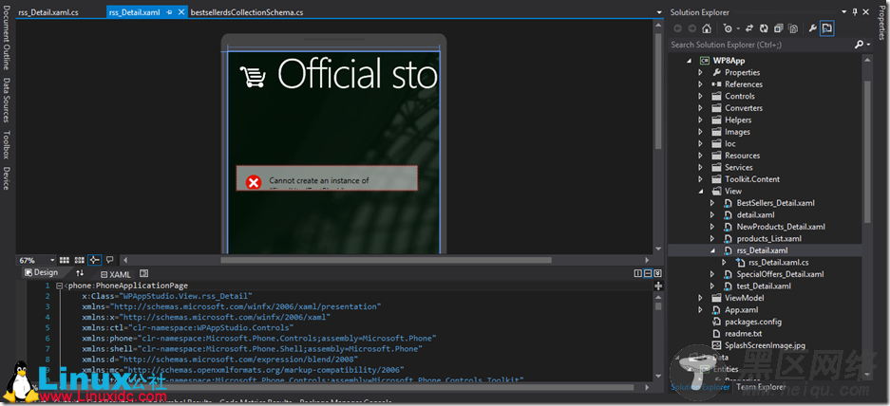Select SpecialOffers_Detail.xaml file

(x=781, y=274)
